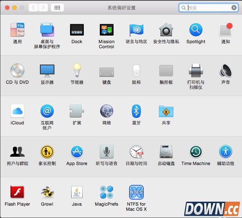This screenshot has width=242, height=218.
Task: Click the forward navigation arrow
Action: (43, 8)
